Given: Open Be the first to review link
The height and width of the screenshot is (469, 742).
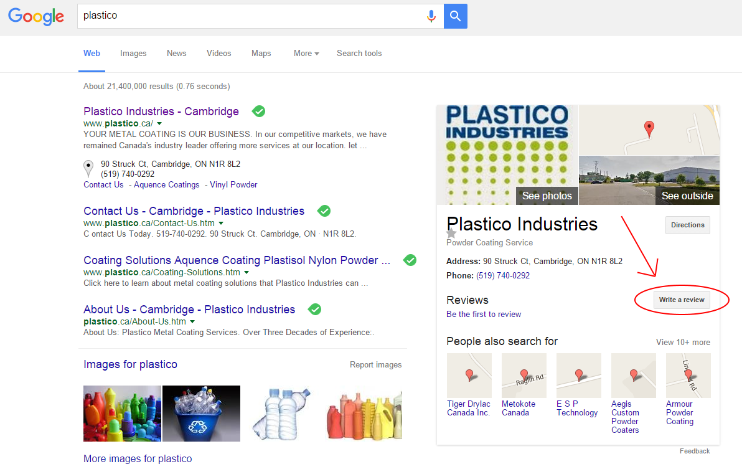Looking at the screenshot, I should (484, 315).
